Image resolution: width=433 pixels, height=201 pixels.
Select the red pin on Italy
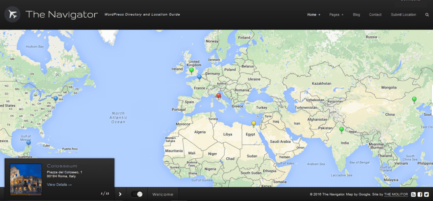[219, 96]
